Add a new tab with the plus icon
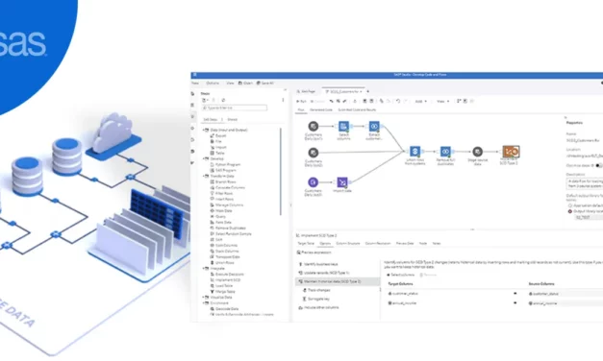 368,91
